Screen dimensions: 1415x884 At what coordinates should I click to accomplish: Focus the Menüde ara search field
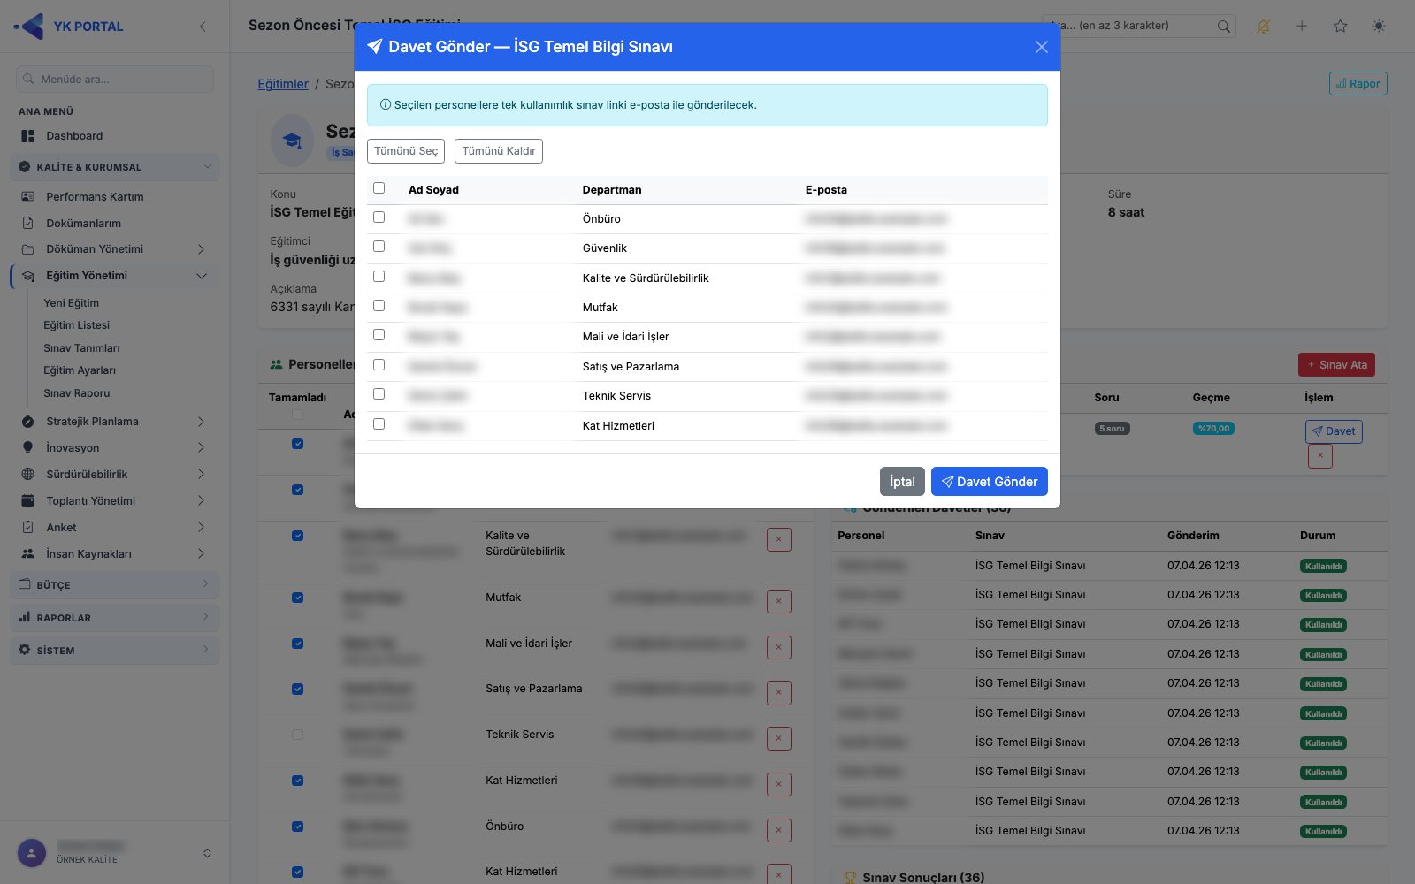(115, 79)
